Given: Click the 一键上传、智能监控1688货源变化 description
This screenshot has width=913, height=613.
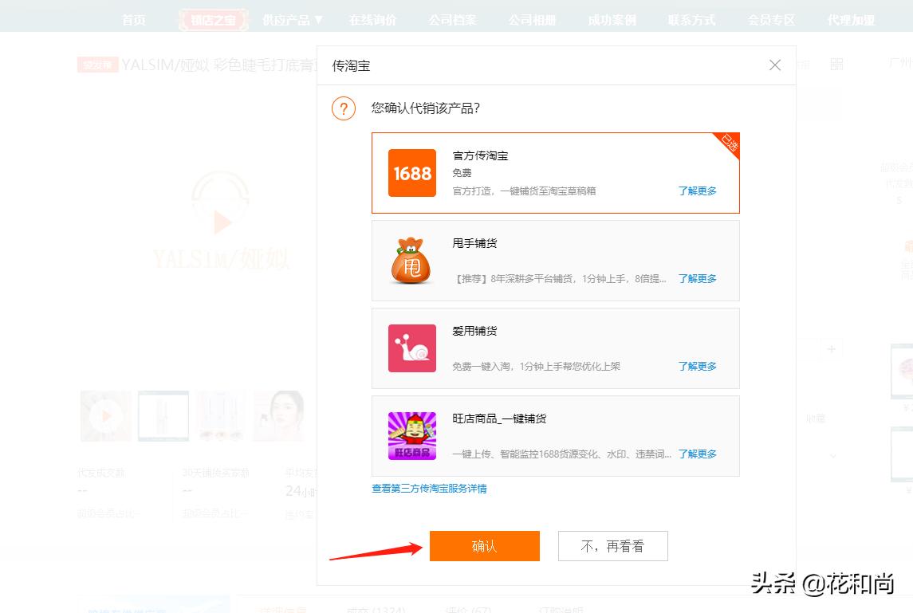Looking at the screenshot, I should (x=562, y=454).
